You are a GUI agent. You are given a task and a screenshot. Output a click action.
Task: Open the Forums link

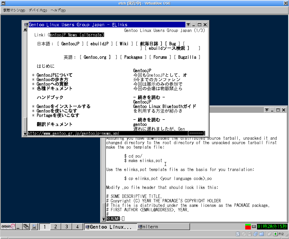click(160, 57)
